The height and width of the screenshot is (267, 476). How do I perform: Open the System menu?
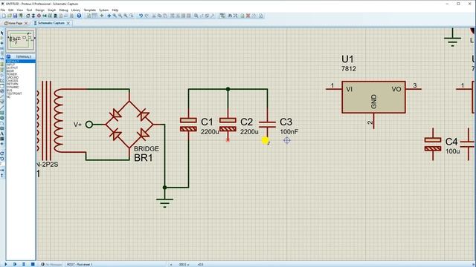pyautogui.click(x=103, y=10)
